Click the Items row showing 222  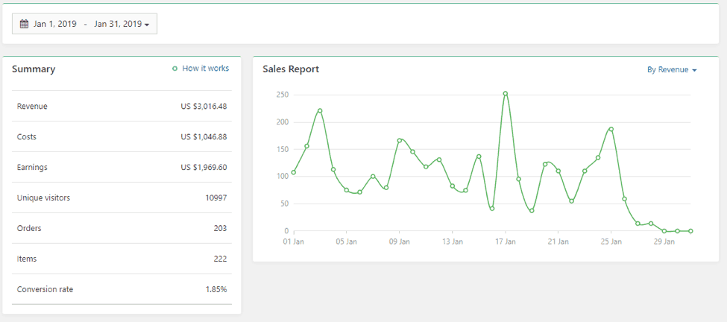coord(122,259)
